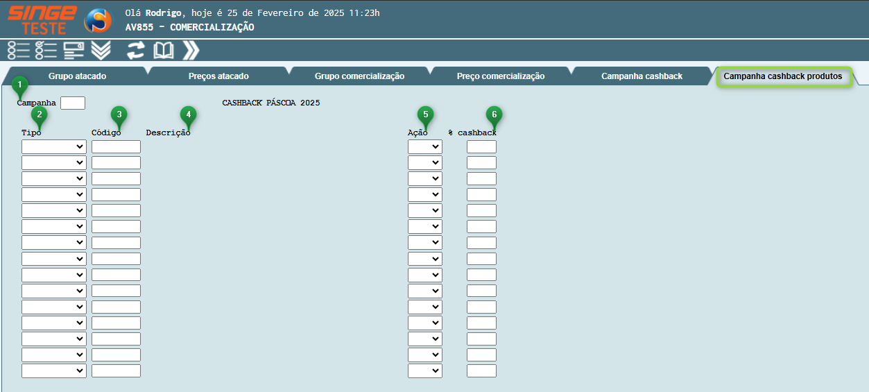Focus the first row Código field
Screen dimensions: 869x392
point(116,146)
